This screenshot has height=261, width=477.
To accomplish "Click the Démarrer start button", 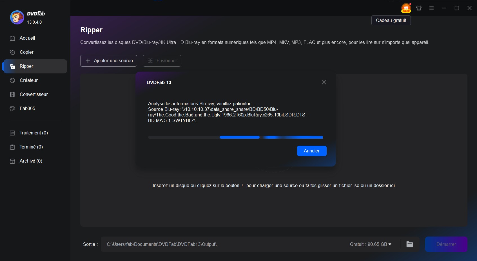I will (446, 244).
